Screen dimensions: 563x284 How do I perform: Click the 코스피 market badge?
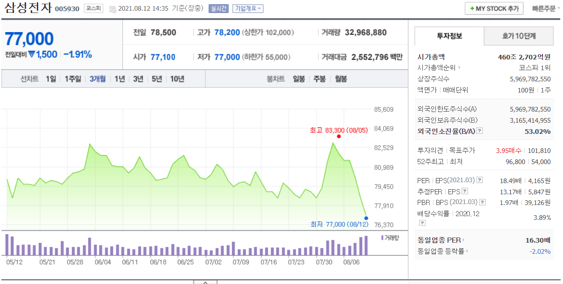coord(94,8)
